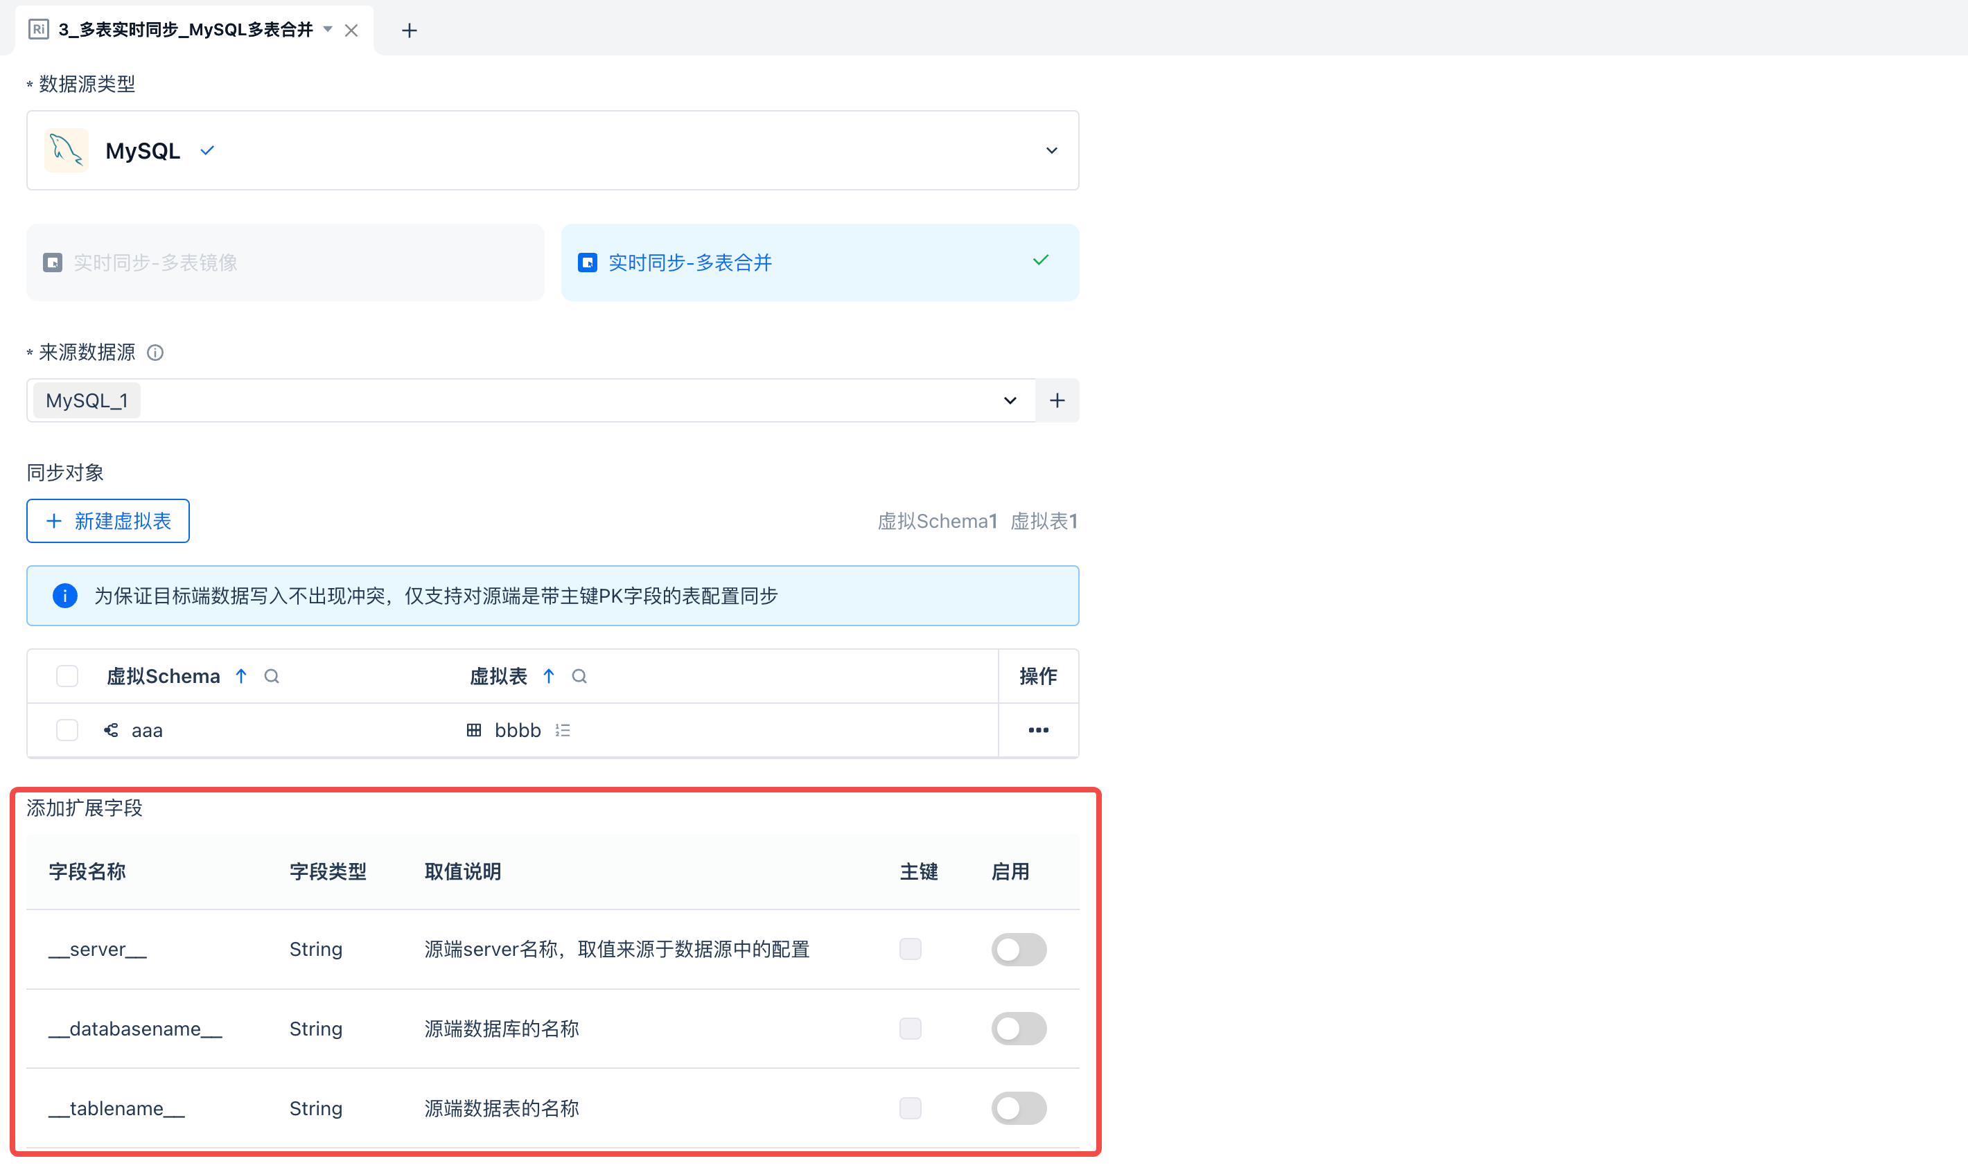This screenshot has height=1172, width=1968.
Task: Open a new tab with plus icon
Action: tap(408, 30)
